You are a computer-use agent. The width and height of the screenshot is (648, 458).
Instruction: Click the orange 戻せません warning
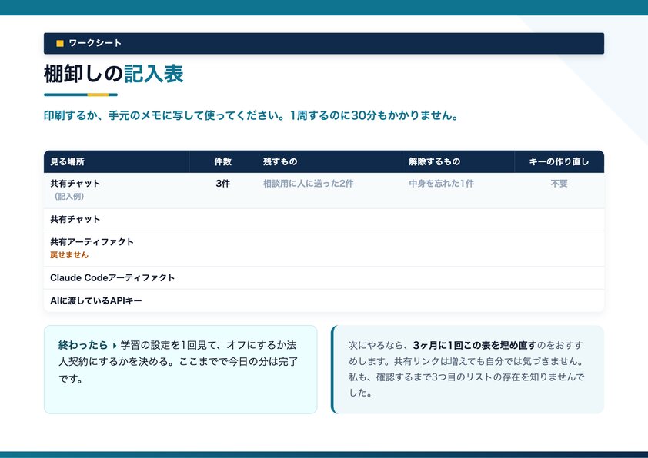[x=69, y=255]
